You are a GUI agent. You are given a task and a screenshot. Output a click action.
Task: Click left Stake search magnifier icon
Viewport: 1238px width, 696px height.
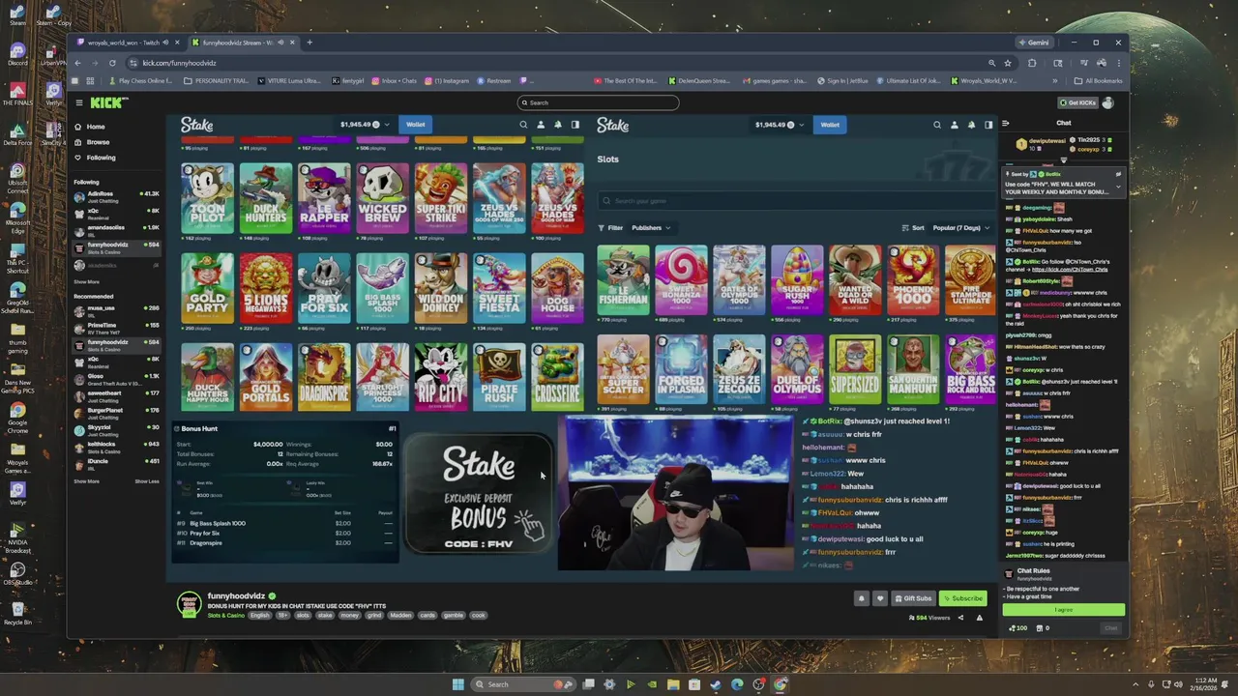tap(523, 125)
